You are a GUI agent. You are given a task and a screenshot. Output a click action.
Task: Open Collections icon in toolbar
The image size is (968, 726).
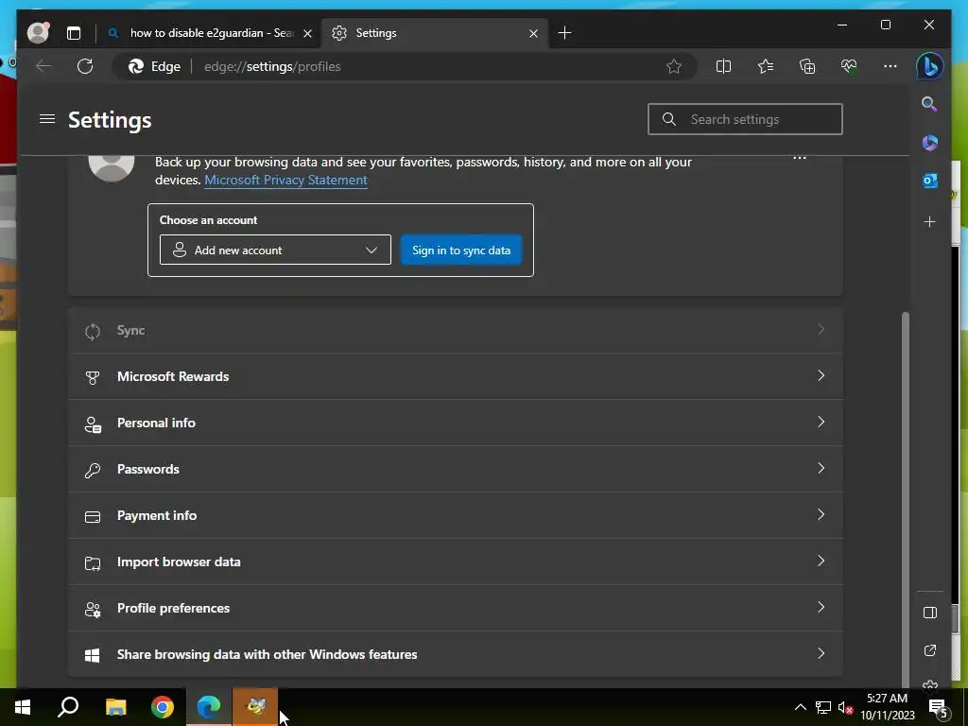click(807, 66)
